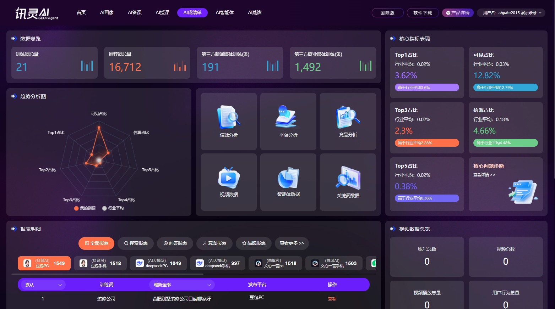The width and height of the screenshot is (555, 309).
Task: Toggle 行业平均 legend in radar chart
Action: click(x=113, y=208)
